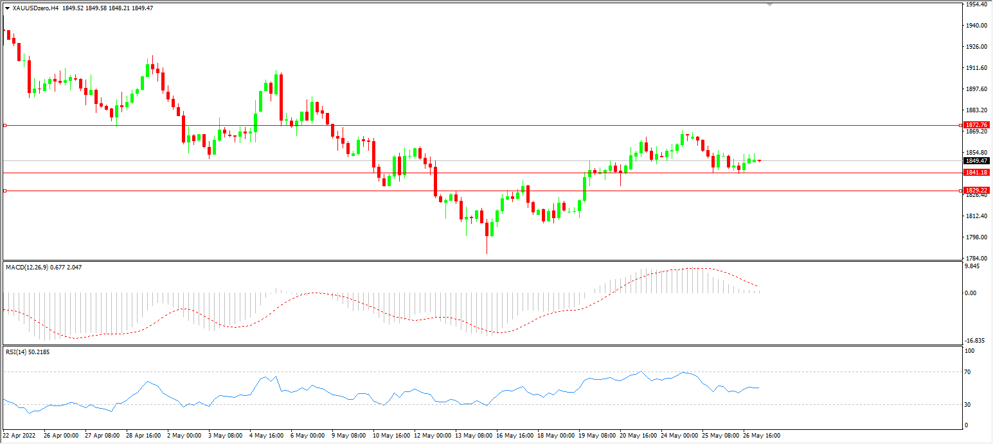Click price scale value 1954.40
The image size is (993, 444).
pos(976,4)
